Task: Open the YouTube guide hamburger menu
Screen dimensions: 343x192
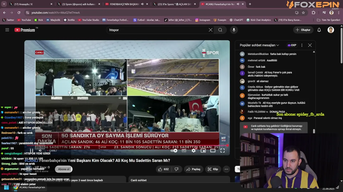Action: pyautogui.click(x=7, y=30)
